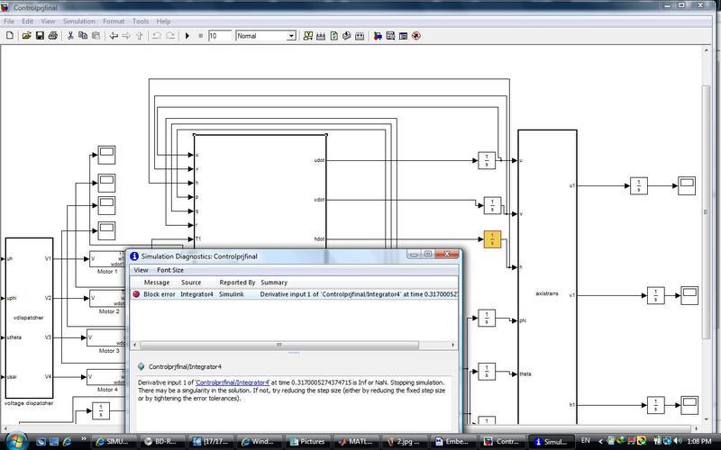Click the New model icon
The height and width of the screenshot is (450, 721).
point(12,36)
